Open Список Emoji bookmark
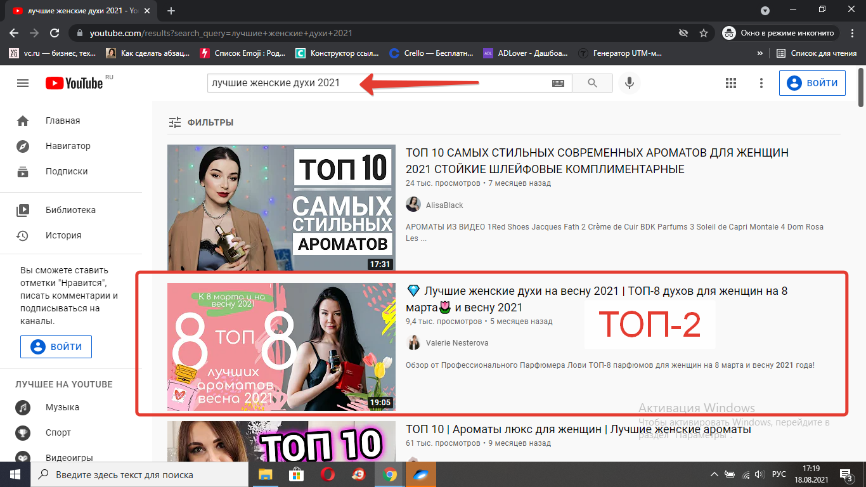Image resolution: width=866 pixels, height=487 pixels. tap(243, 53)
